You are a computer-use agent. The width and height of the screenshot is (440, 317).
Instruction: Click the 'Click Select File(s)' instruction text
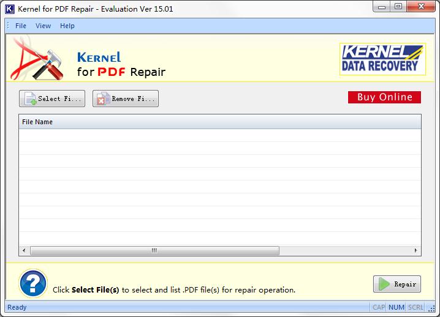[174, 290]
